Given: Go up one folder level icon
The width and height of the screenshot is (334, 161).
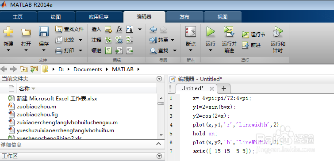Looking at the screenshot, I should coord(24,69).
